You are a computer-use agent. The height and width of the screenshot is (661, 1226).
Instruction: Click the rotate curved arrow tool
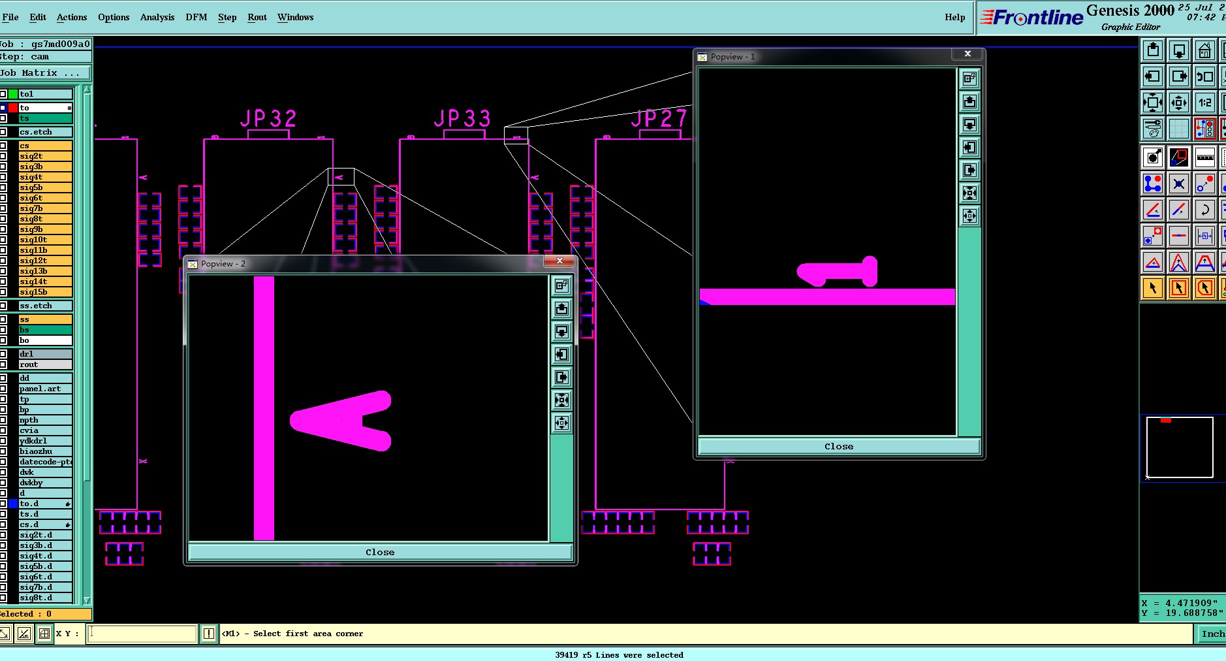click(1205, 210)
